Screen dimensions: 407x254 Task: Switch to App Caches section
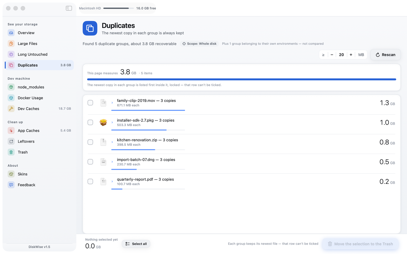[x=39, y=131]
